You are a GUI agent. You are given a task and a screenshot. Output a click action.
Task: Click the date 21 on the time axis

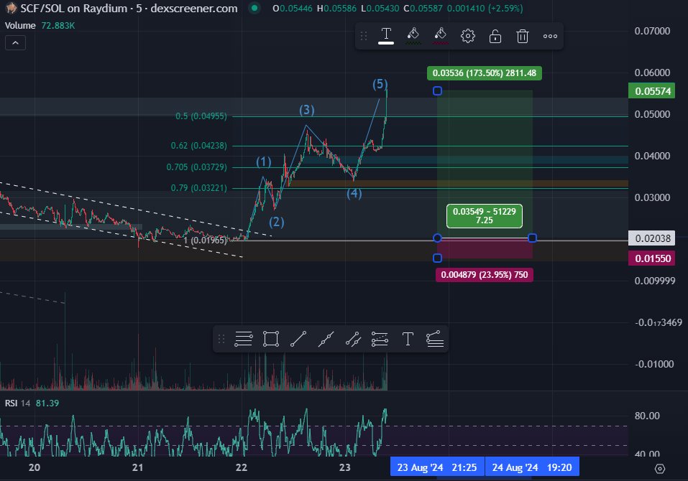(x=138, y=467)
